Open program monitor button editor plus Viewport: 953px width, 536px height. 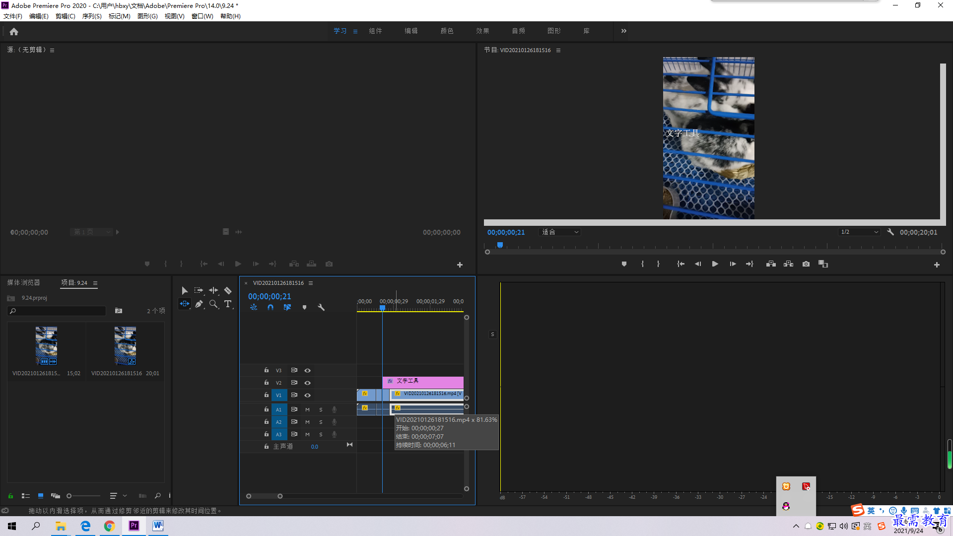click(x=937, y=265)
